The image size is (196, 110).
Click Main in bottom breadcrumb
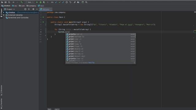tap(49, 109)
